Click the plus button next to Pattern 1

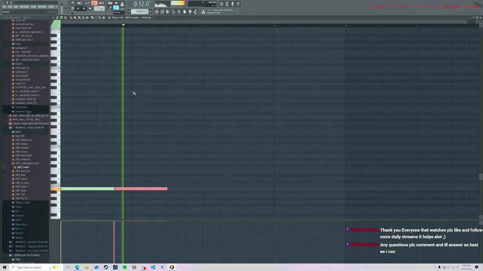tap(150, 12)
